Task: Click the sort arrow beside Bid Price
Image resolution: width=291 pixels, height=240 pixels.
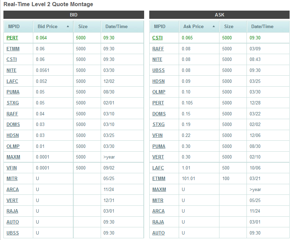Action: 68,26
